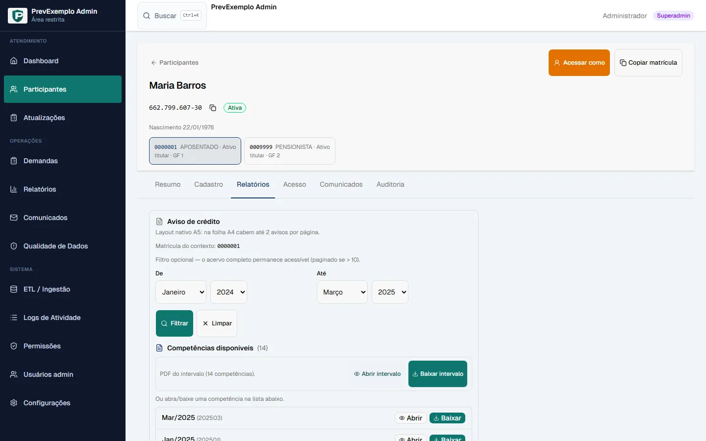
Task: Open the Mar/2025 competência with Abrir
Action: coord(410,418)
